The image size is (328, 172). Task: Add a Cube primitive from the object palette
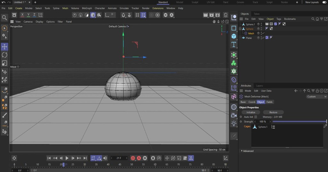(x=234, y=36)
